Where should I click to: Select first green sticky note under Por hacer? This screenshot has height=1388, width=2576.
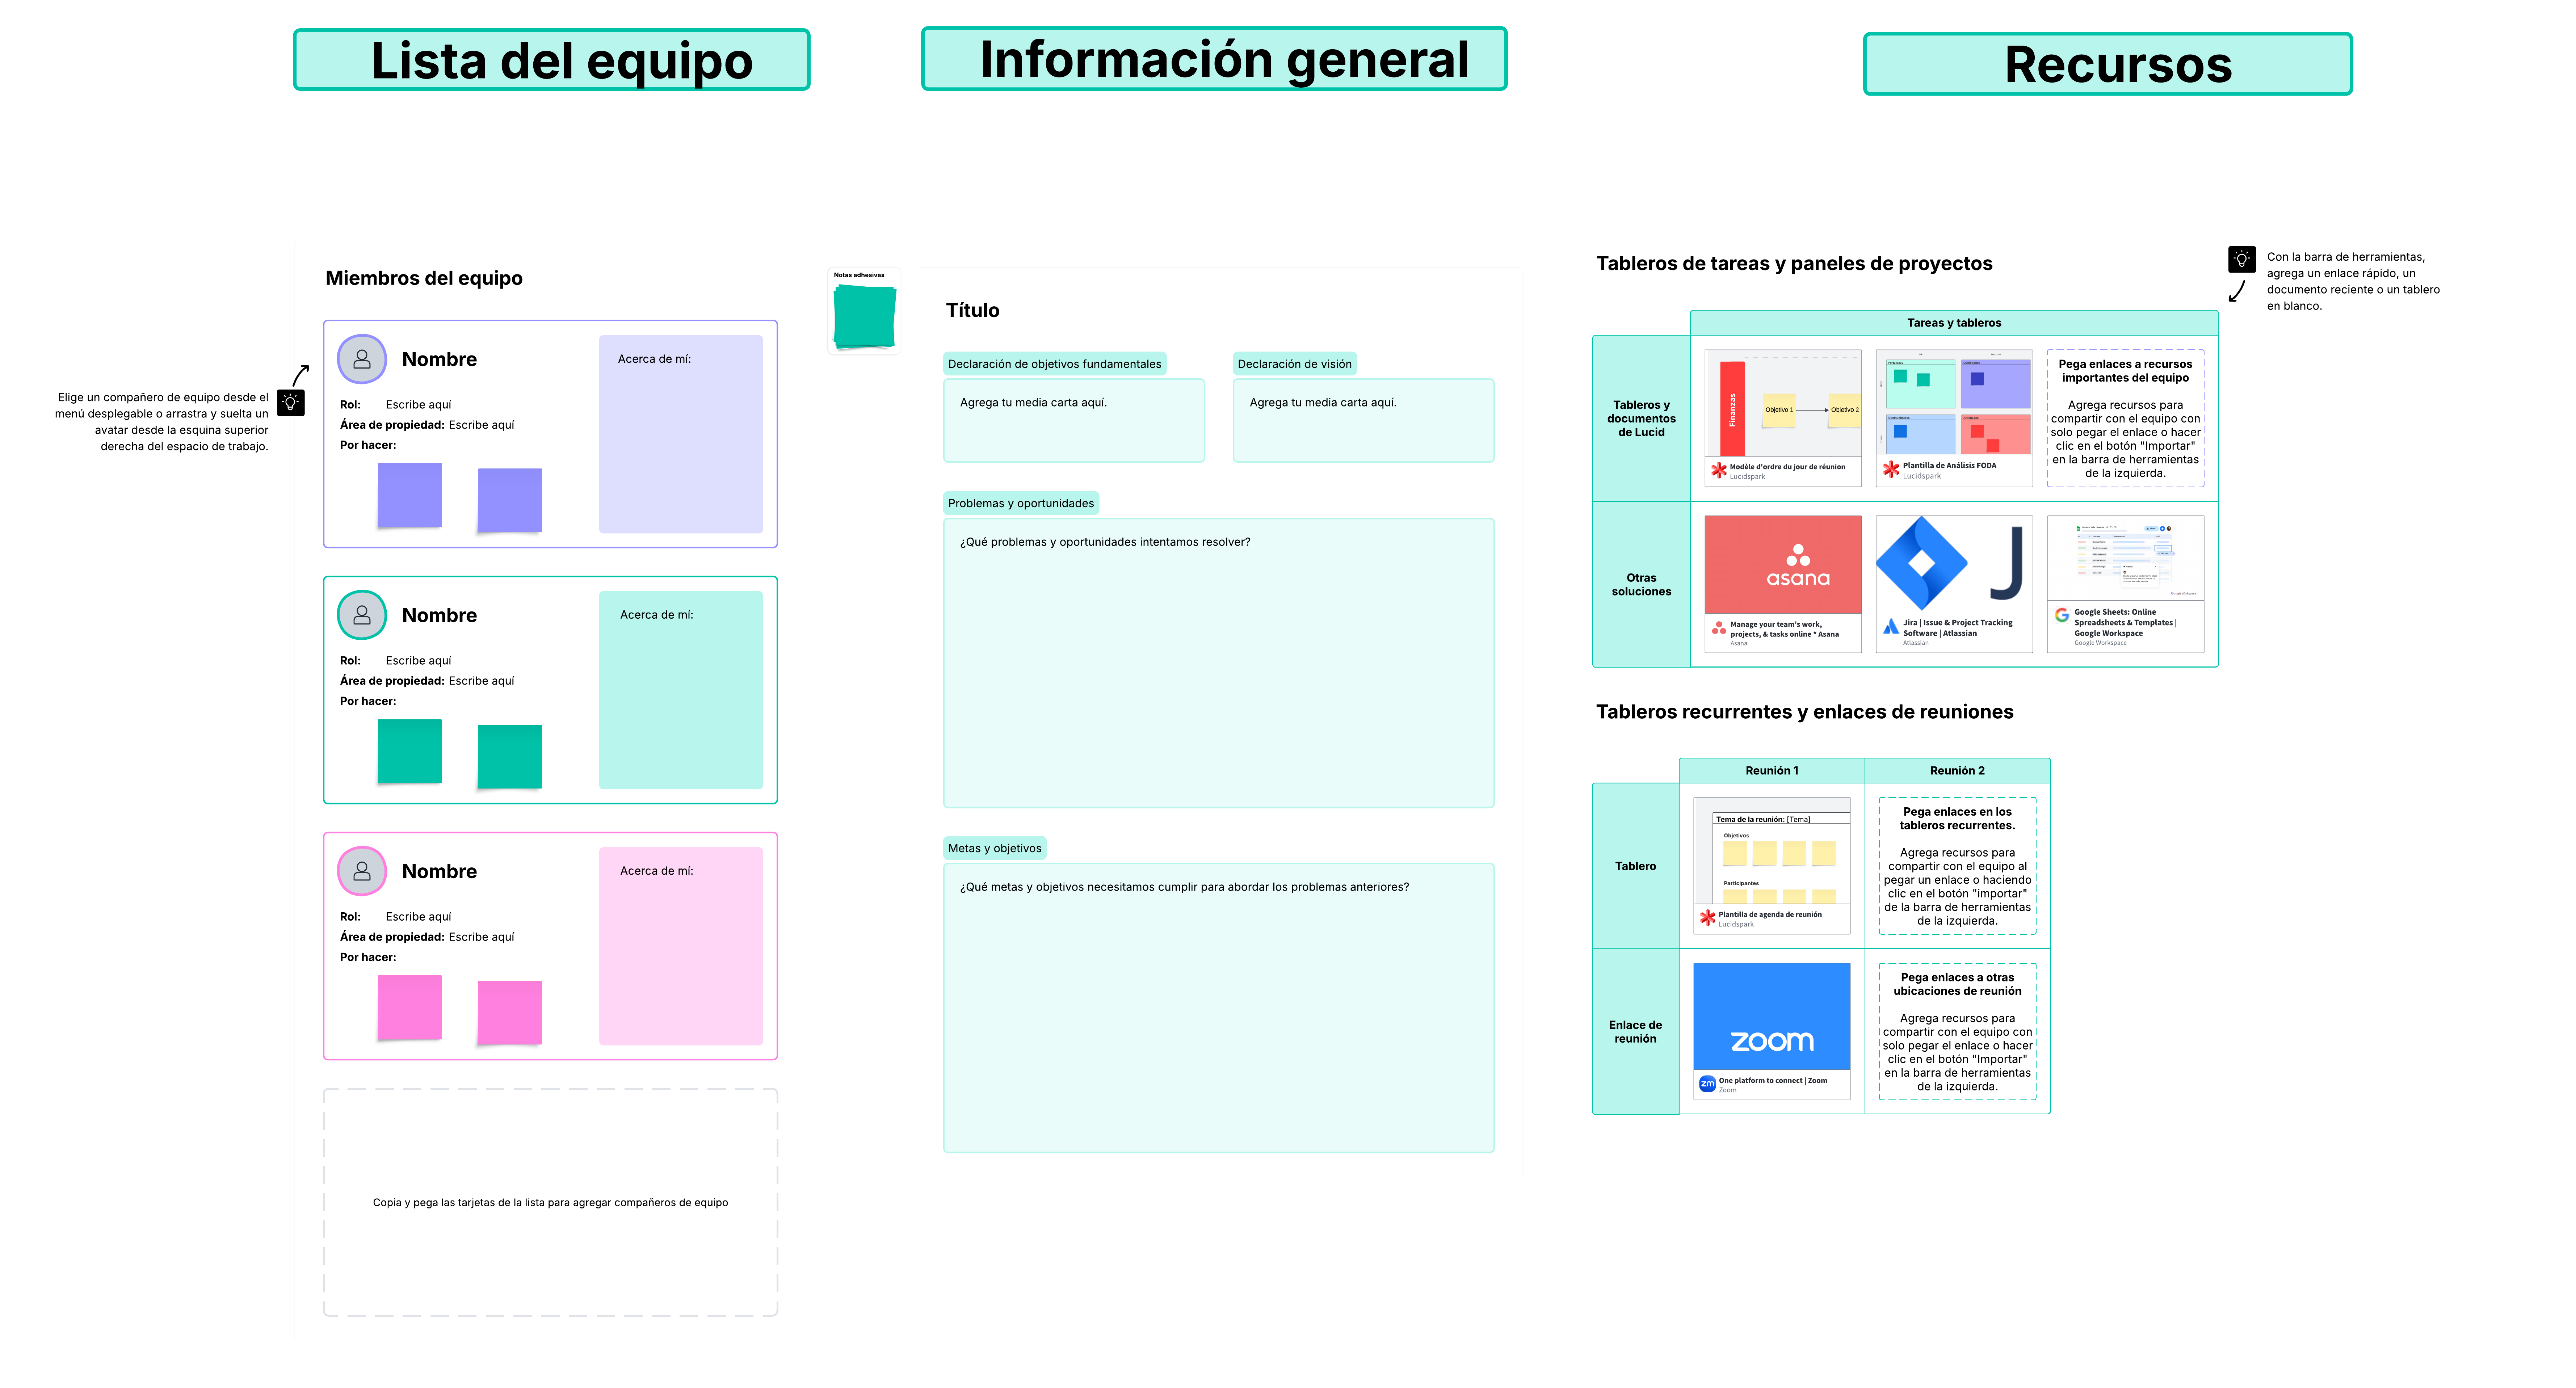(x=409, y=751)
